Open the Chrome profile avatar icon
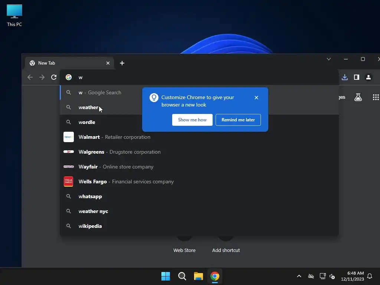The width and height of the screenshot is (380, 285). click(x=368, y=77)
